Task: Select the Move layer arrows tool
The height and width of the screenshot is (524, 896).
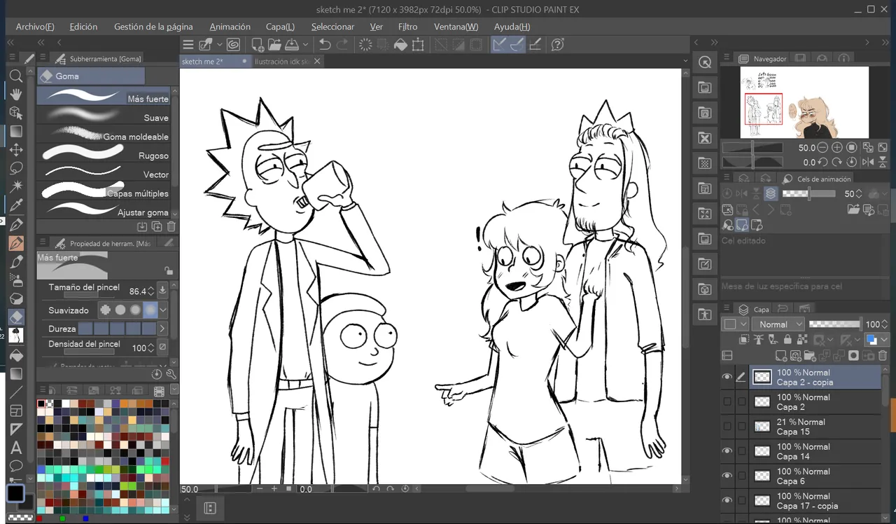Action: point(15,150)
